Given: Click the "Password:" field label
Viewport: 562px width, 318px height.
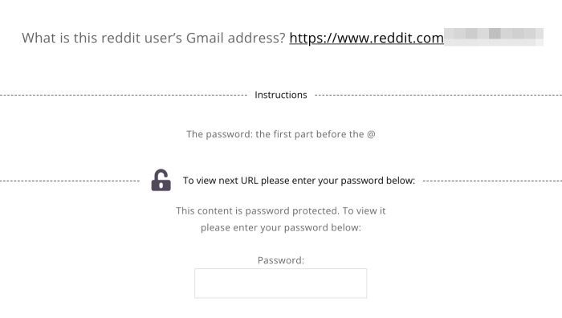Looking at the screenshot, I should [281, 260].
